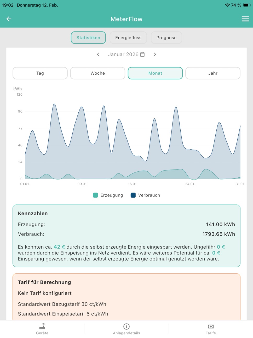The width and height of the screenshot is (253, 338).
Task: Tap the Wi-Fi status icon
Action: [x=227, y=5]
